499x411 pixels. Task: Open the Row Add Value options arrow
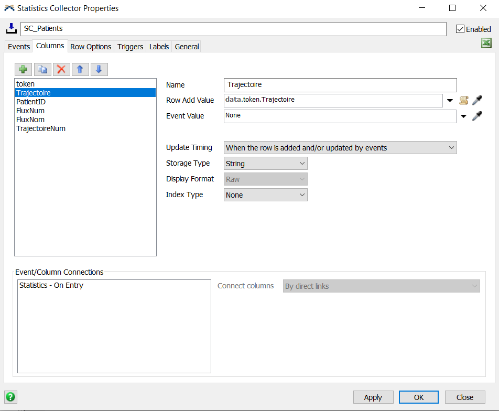pos(450,101)
